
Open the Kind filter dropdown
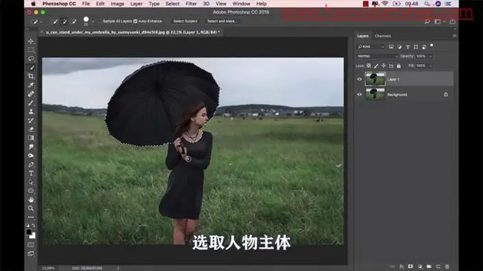371,47
